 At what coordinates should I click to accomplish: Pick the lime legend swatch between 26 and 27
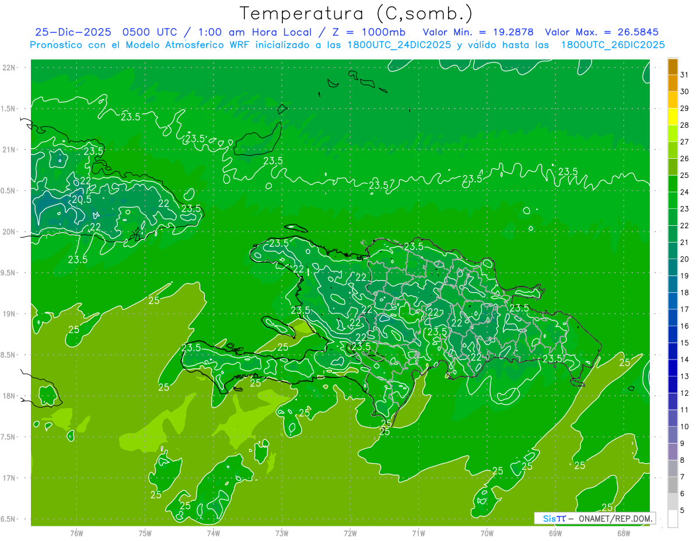click(x=673, y=150)
